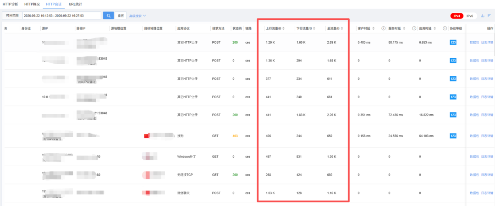The image size is (495, 206).
Task: Click the 64.103 ms application latency value
Action: coord(427,136)
